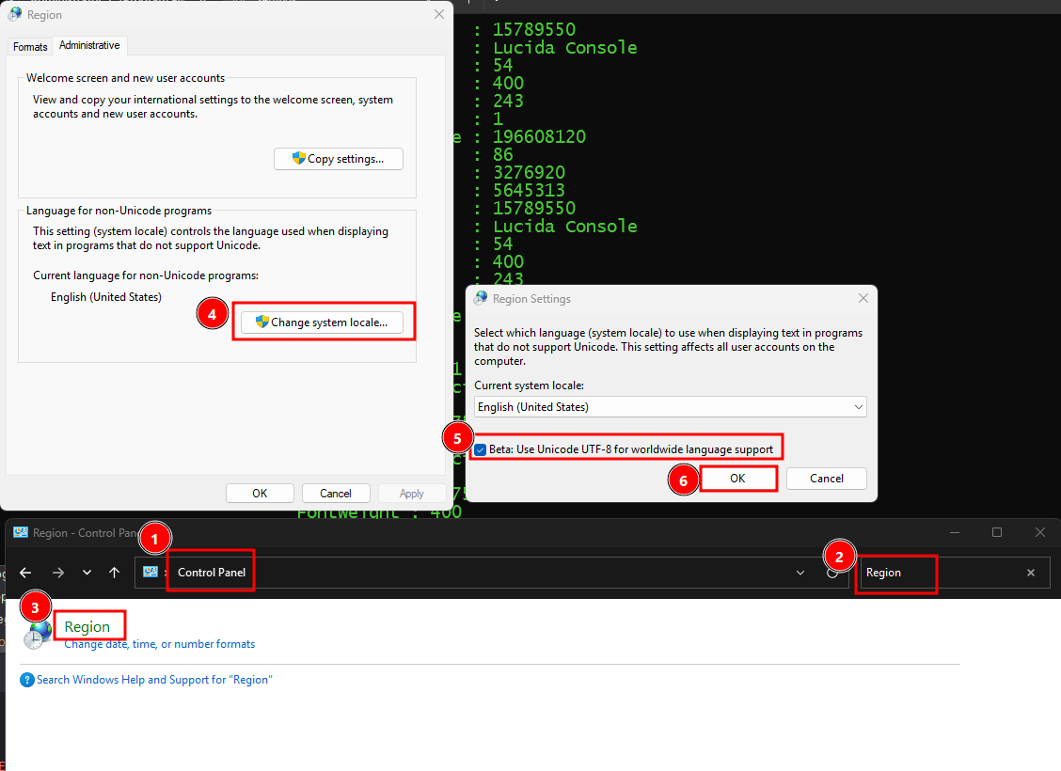1061x771 pixels.
Task: Confirm with OK in Region Settings dialog
Action: (x=737, y=479)
